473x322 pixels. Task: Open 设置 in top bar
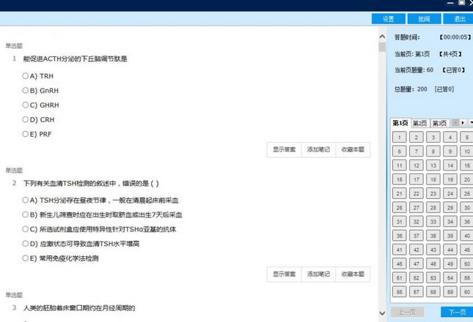[x=389, y=19]
